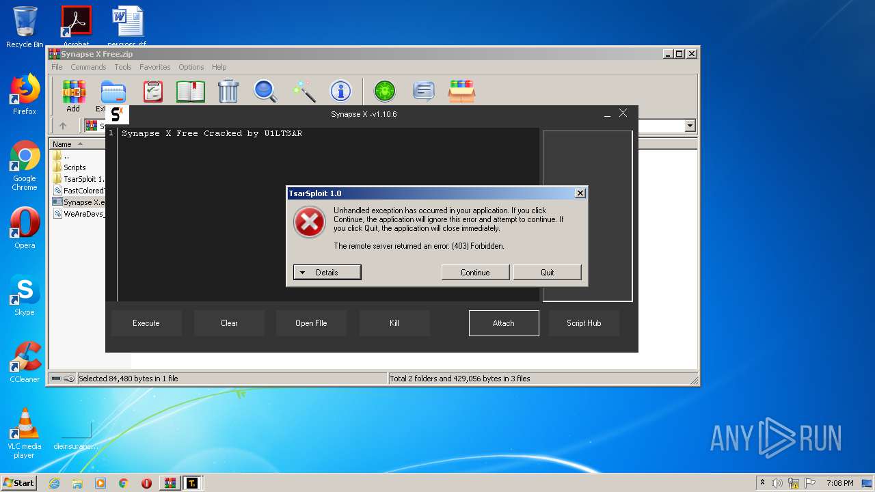Show hidden system tray icons arrow
Viewport: 875px width, 492px height.
[x=762, y=483]
